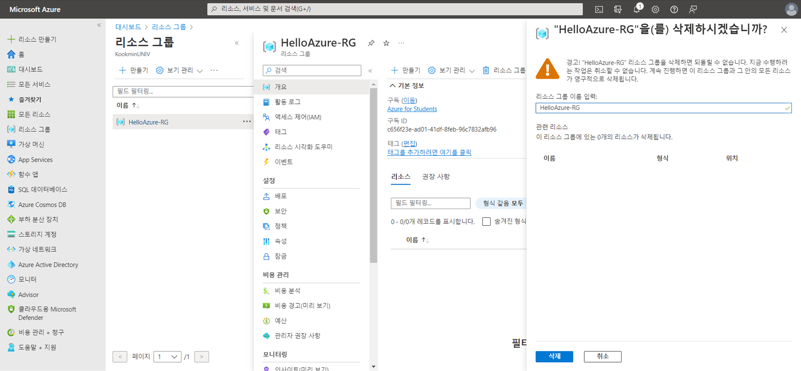Open more options next to the HelloAzure-RG title

point(401,43)
